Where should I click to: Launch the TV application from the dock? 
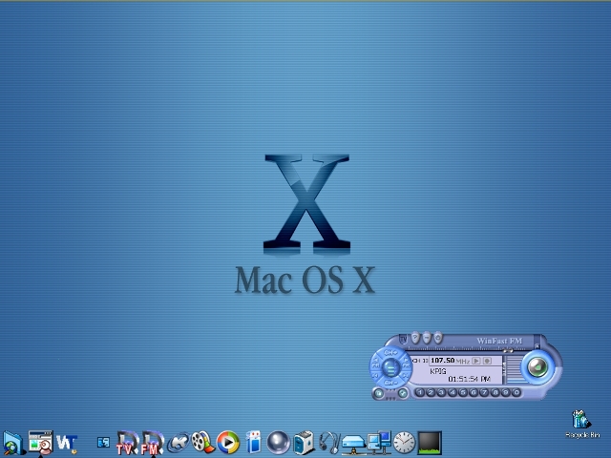coord(128,442)
